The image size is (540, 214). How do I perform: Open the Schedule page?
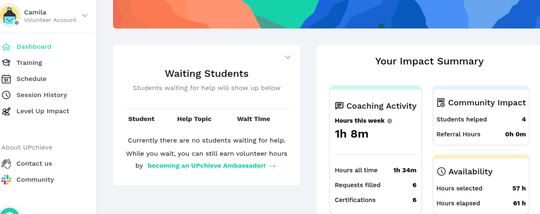tap(31, 79)
